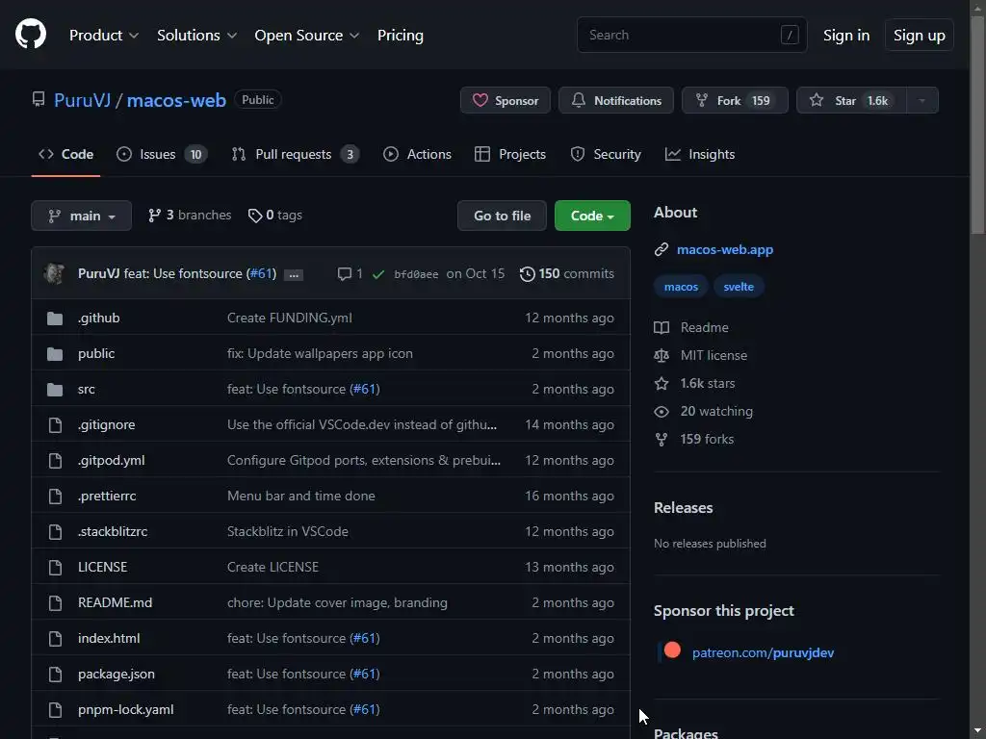Switch to the Projects tab

tap(510, 154)
